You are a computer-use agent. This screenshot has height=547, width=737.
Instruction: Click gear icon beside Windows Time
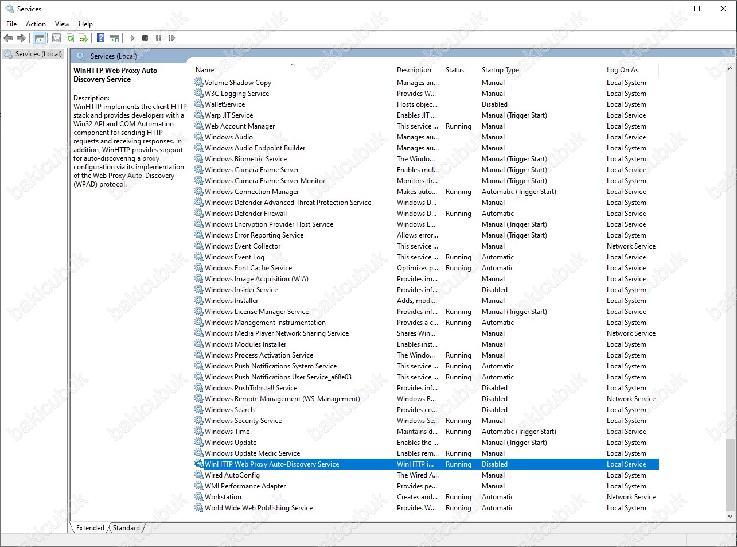[199, 432]
